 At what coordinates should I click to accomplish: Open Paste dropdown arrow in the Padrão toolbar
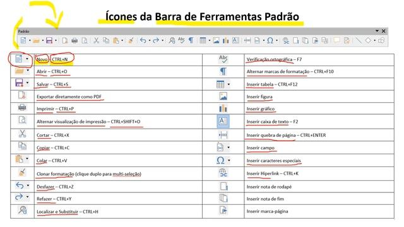point(122,40)
